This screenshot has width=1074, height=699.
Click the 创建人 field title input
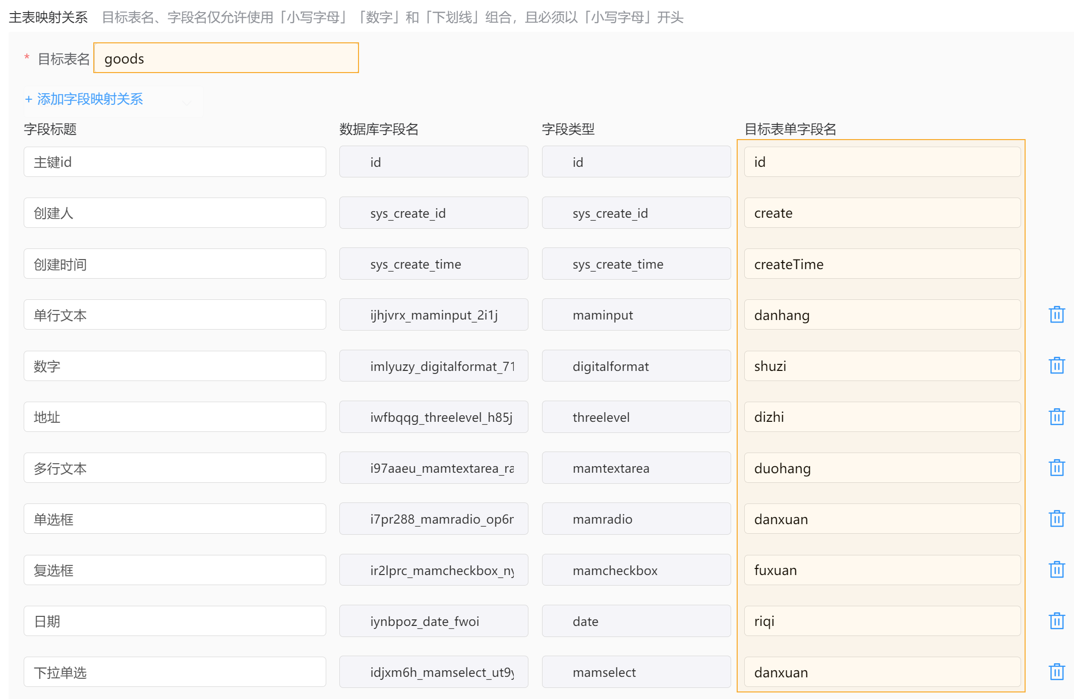click(x=174, y=213)
